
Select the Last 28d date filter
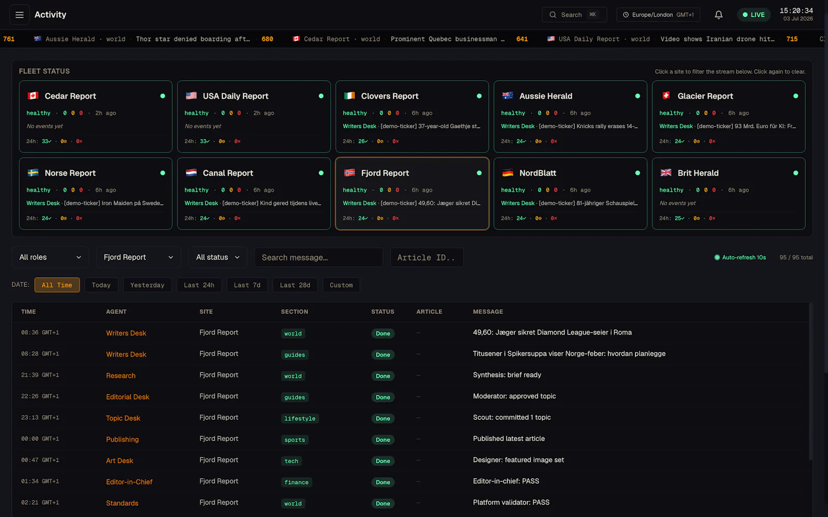point(295,285)
